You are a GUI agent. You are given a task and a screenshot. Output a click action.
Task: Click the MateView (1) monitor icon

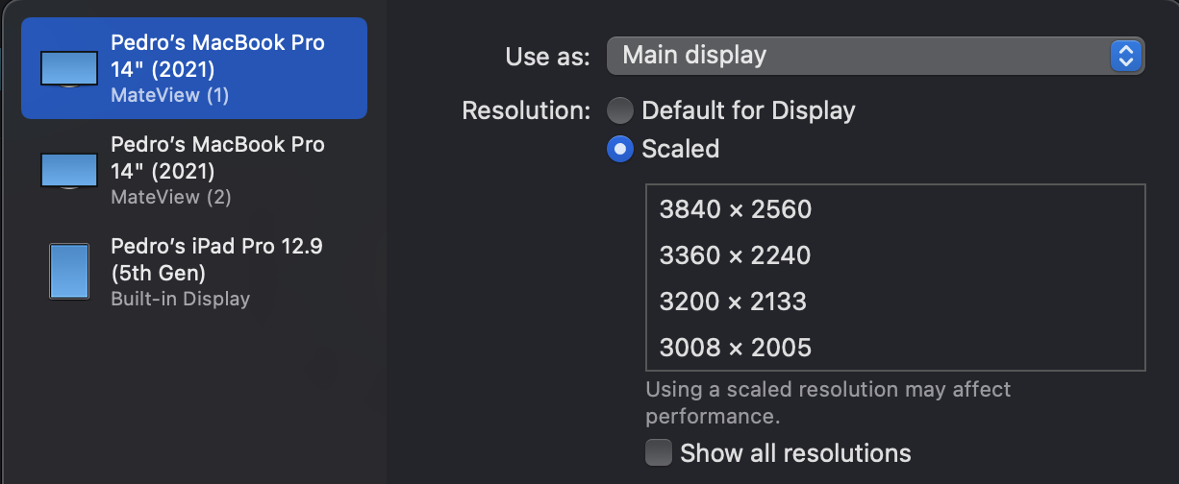[69, 69]
